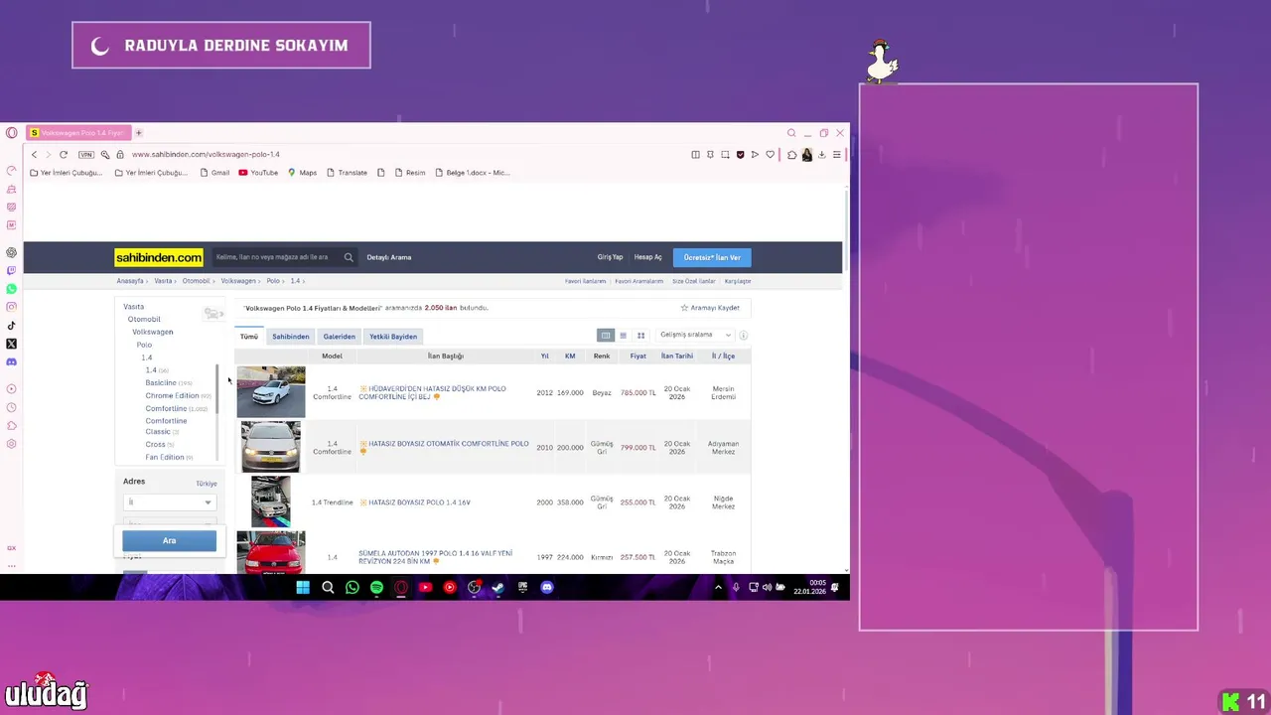Open Discord in Opera sidebar
The width and height of the screenshot is (1271, 715).
point(11,362)
